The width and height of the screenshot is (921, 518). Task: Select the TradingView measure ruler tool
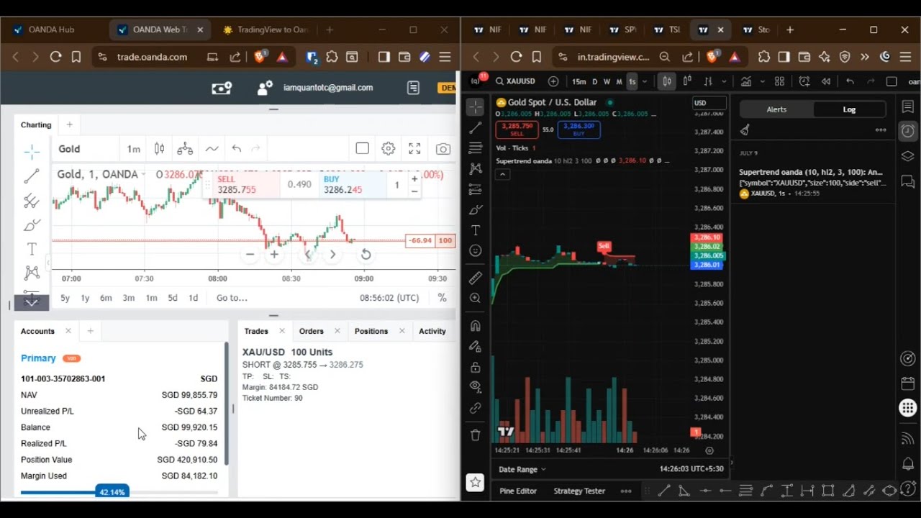tap(476, 278)
